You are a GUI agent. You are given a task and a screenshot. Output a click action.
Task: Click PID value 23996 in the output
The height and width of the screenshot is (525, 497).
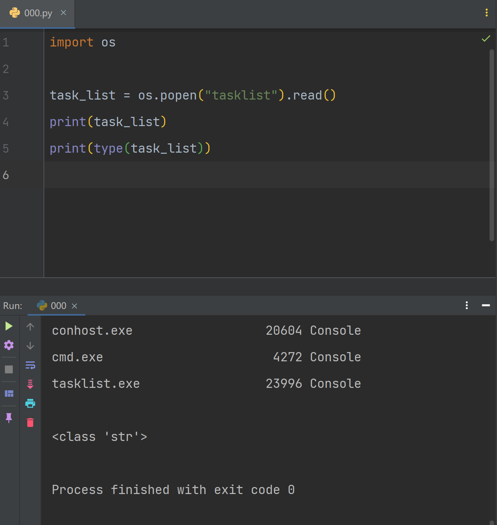tap(284, 384)
